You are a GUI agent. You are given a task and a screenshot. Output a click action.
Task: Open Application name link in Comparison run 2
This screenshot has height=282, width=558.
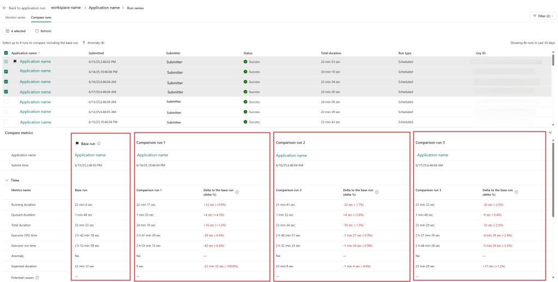coord(292,155)
